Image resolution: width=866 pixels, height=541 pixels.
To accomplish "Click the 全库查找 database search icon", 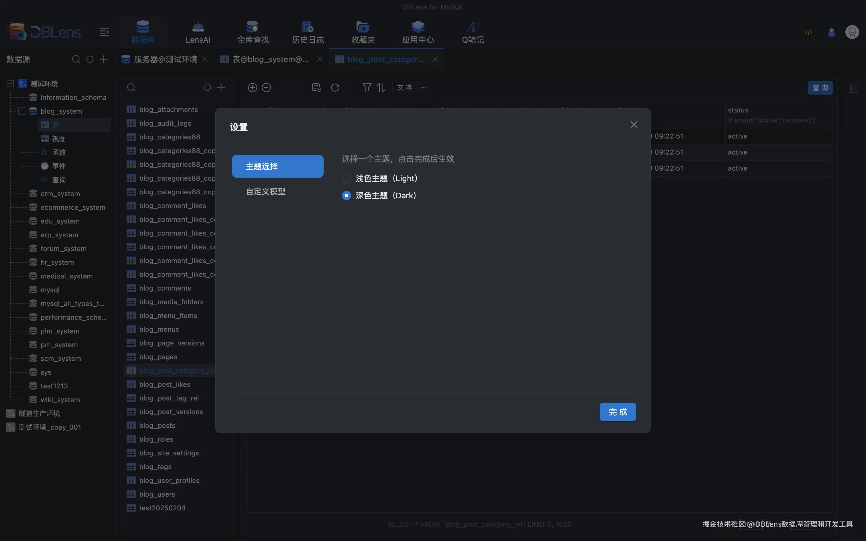I will coord(253,27).
